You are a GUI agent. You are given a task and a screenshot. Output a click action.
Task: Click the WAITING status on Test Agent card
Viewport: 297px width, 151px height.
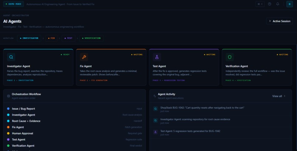pyautogui.click(x=210, y=55)
